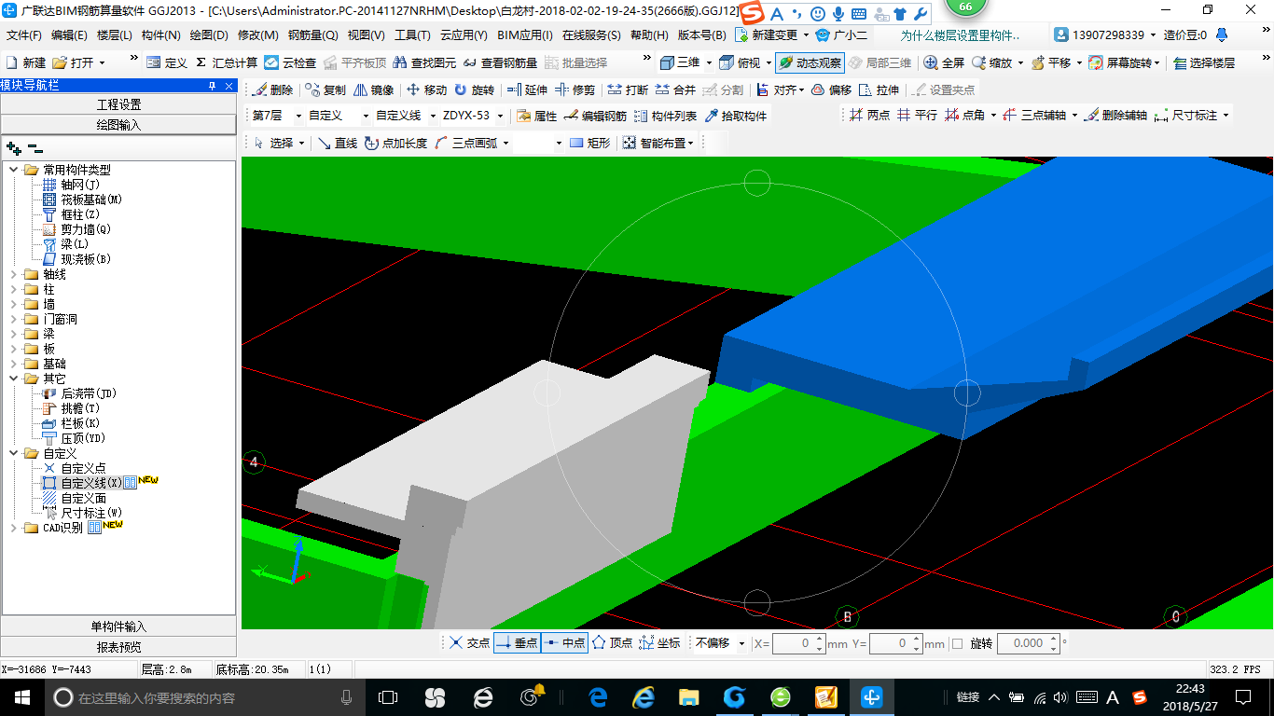Click the 选择楼层 button
1274x716 pixels.
(1204, 62)
